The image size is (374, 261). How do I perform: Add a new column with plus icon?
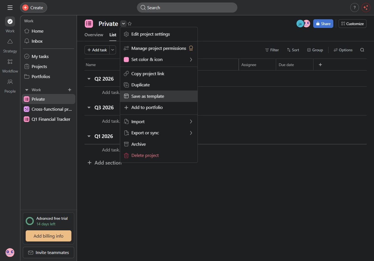coord(320,65)
